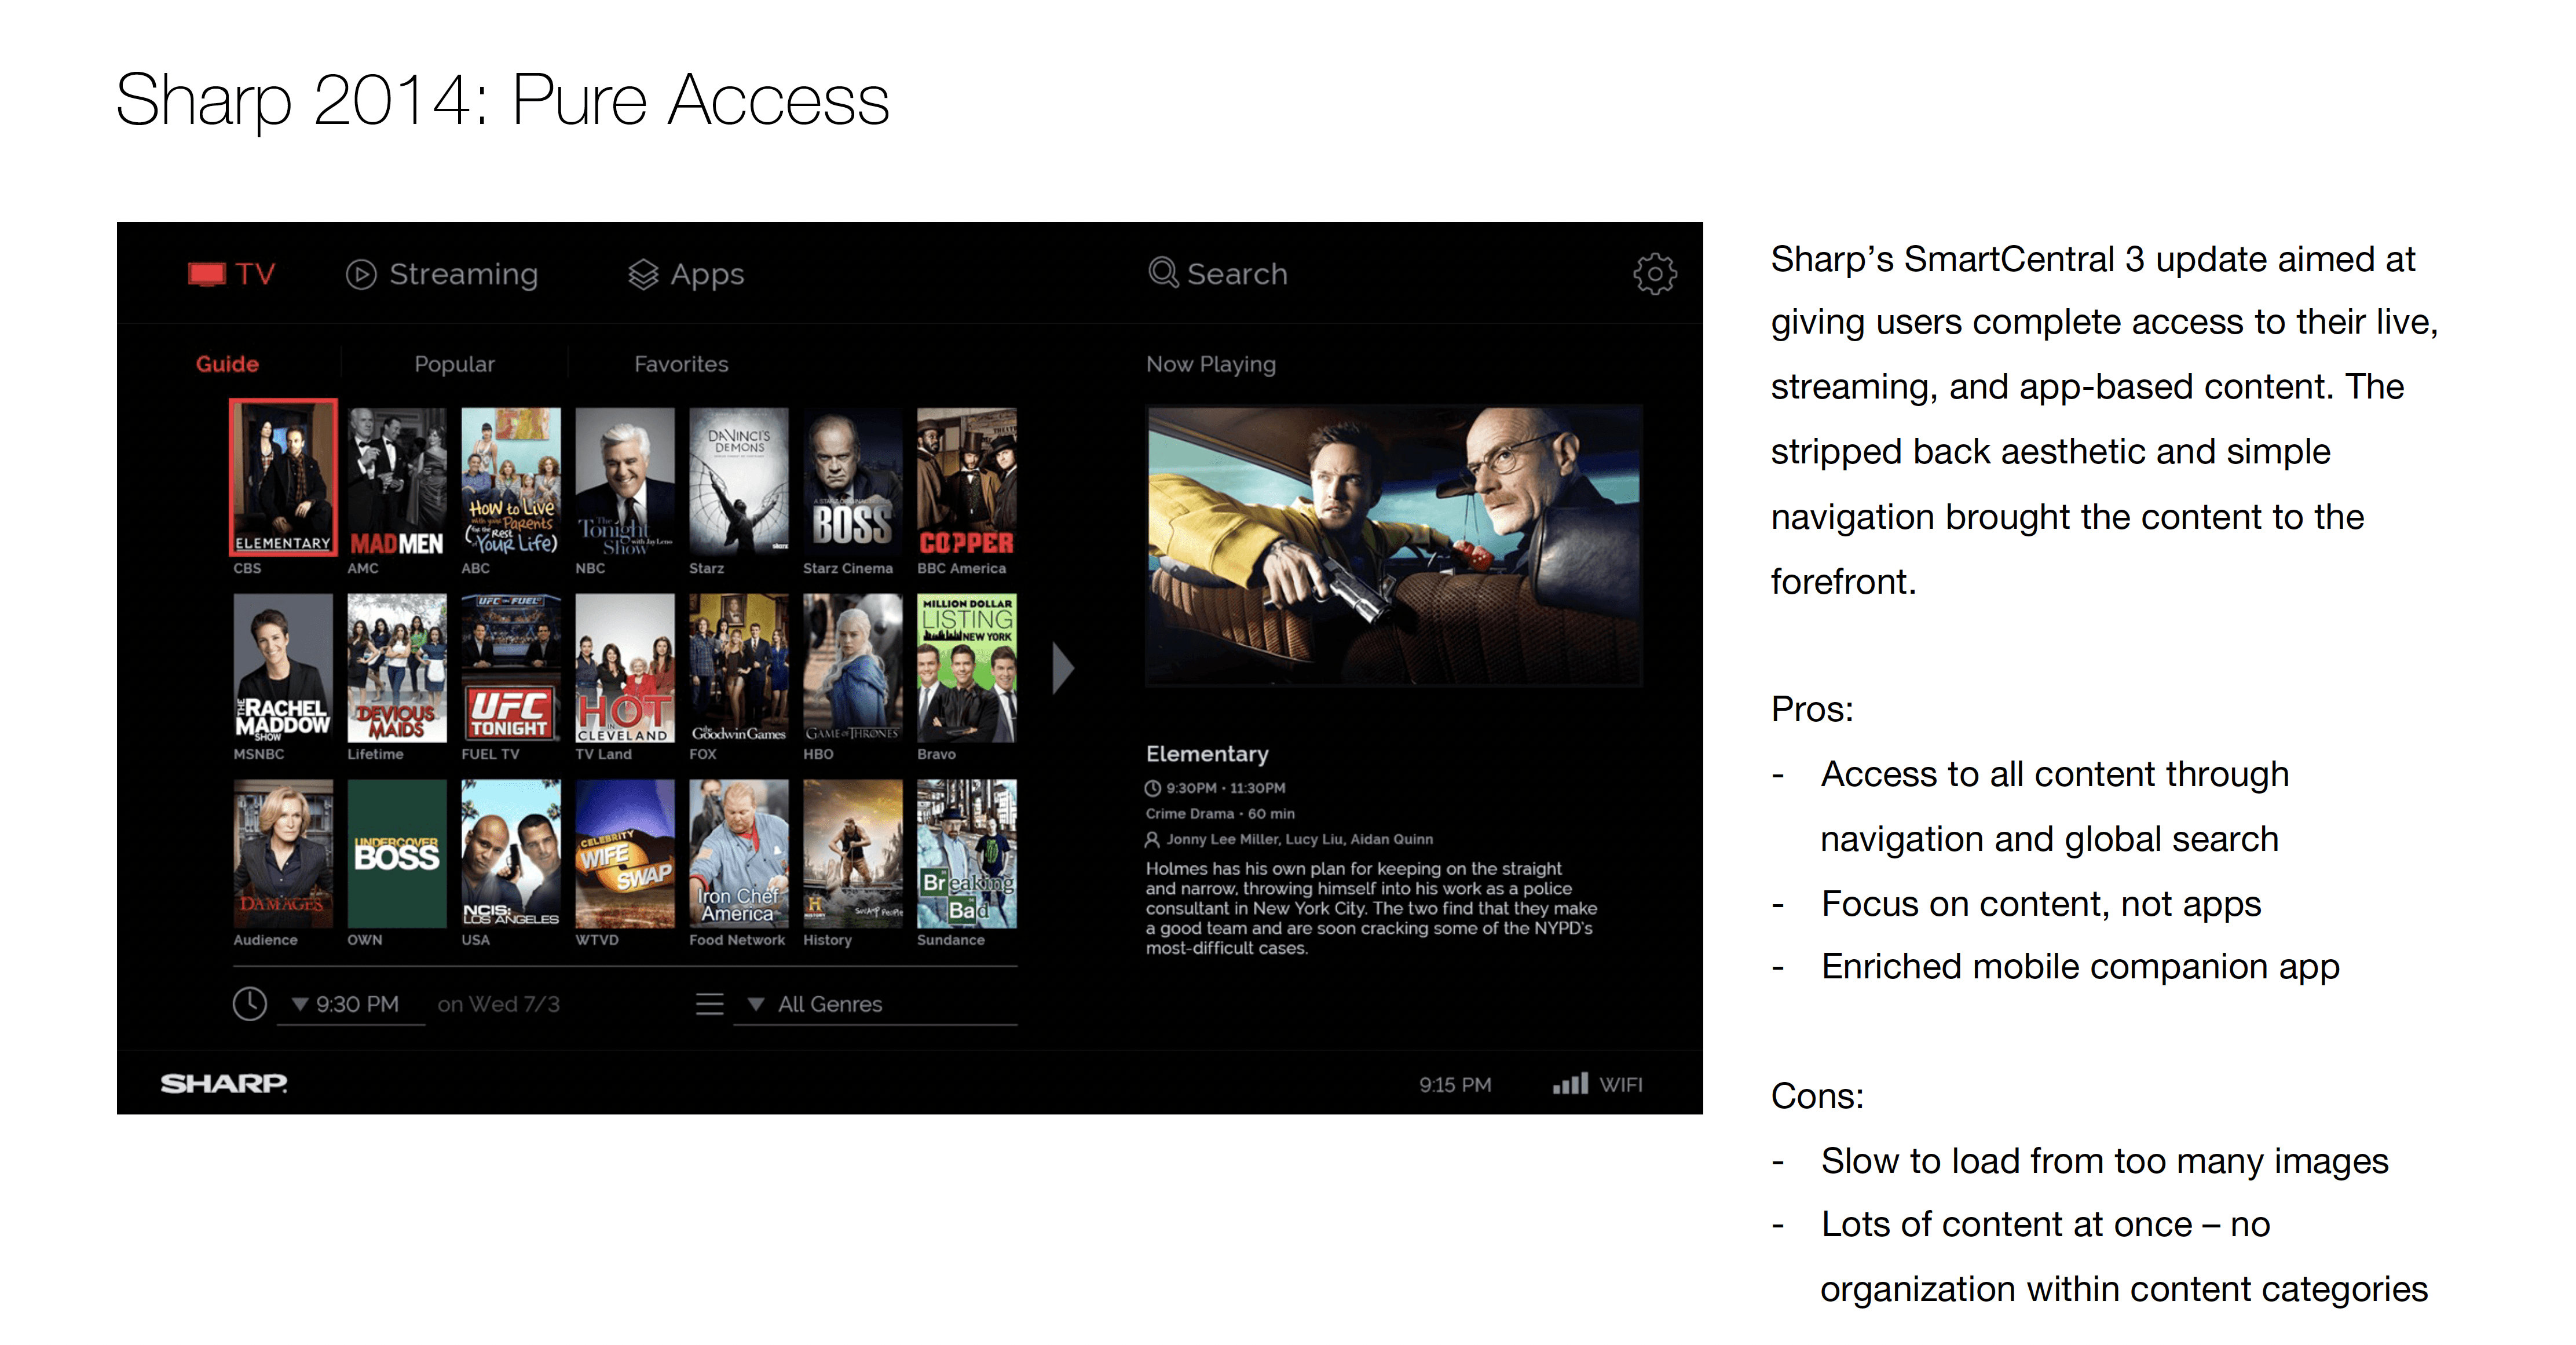Select the Guide sub-tab
The image size is (2576, 1345).
click(x=227, y=364)
